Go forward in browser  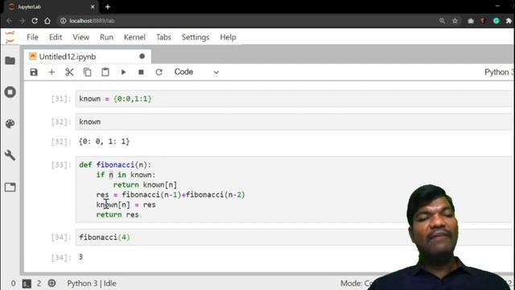click(x=22, y=21)
